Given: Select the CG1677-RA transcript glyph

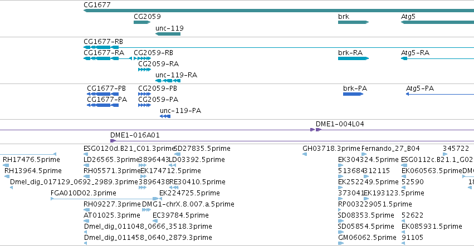Looking at the screenshot, I should (x=108, y=58).
